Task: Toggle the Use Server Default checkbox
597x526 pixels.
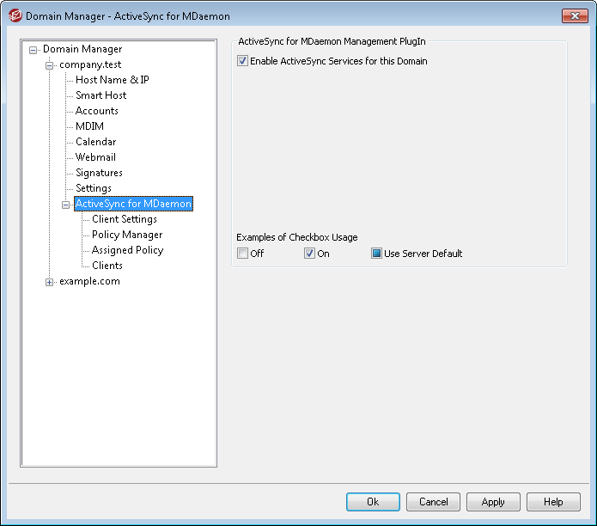Action: (376, 254)
